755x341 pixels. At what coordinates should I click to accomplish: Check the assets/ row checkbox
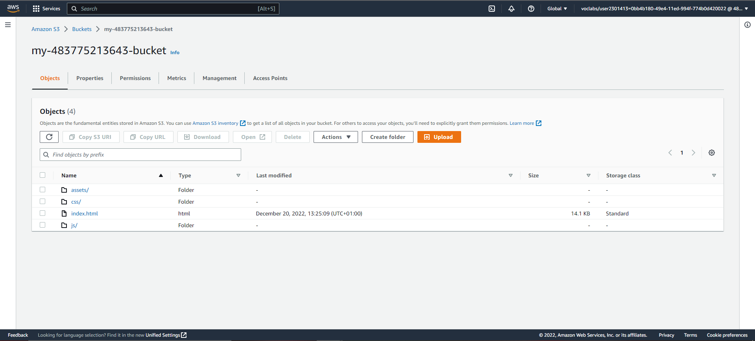42,190
